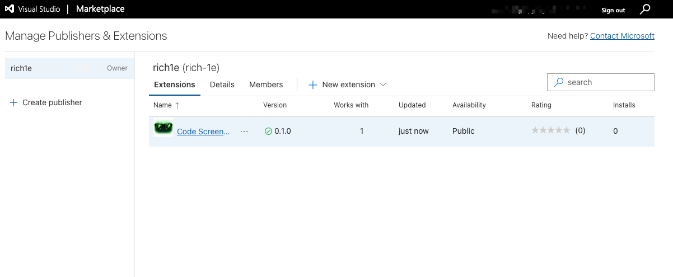
Task: Open the Contact Microsoft link
Action: [x=622, y=36]
